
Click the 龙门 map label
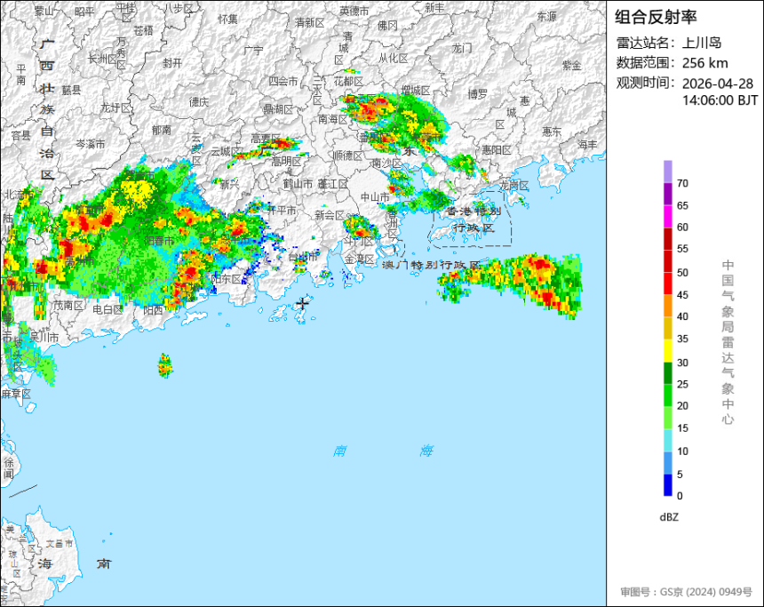tap(461, 48)
